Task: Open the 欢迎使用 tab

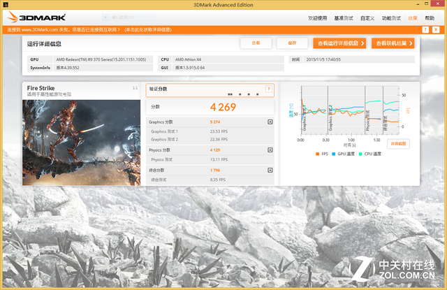Action: tap(318, 17)
